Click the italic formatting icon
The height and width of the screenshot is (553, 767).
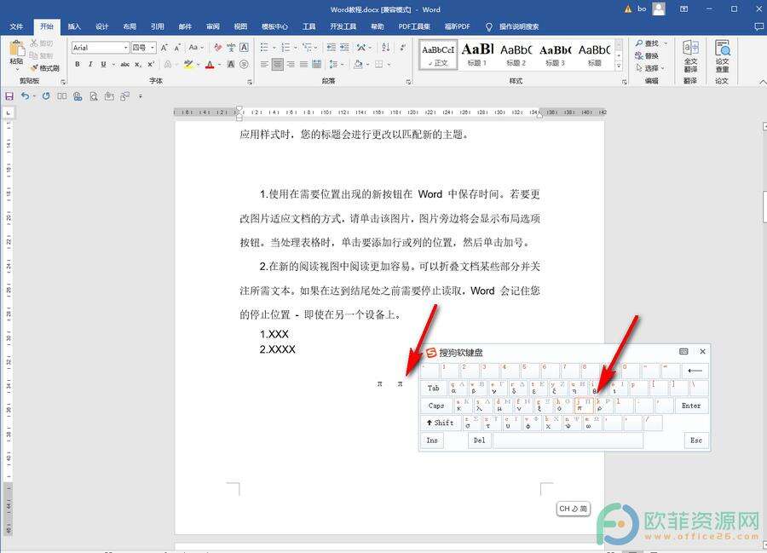tap(91, 64)
